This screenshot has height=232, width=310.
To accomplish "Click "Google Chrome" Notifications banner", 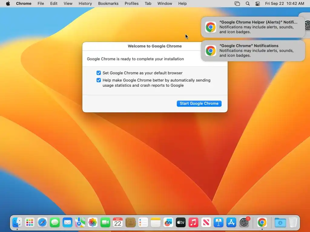I will (x=253, y=51).
